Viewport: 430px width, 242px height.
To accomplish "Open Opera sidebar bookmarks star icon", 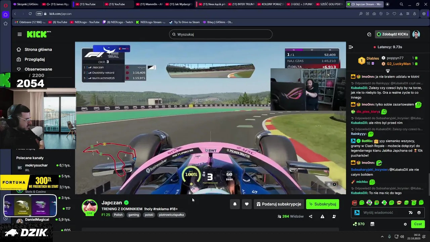I will 5,24.
